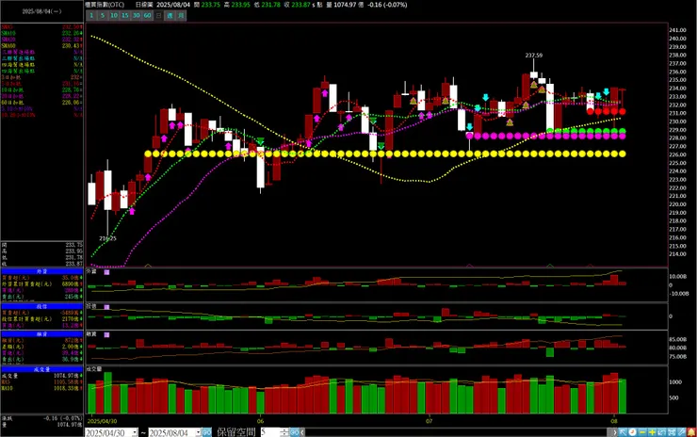Click the 2025/04/30 axis date label
697x437 pixels.
tap(102, 421)
